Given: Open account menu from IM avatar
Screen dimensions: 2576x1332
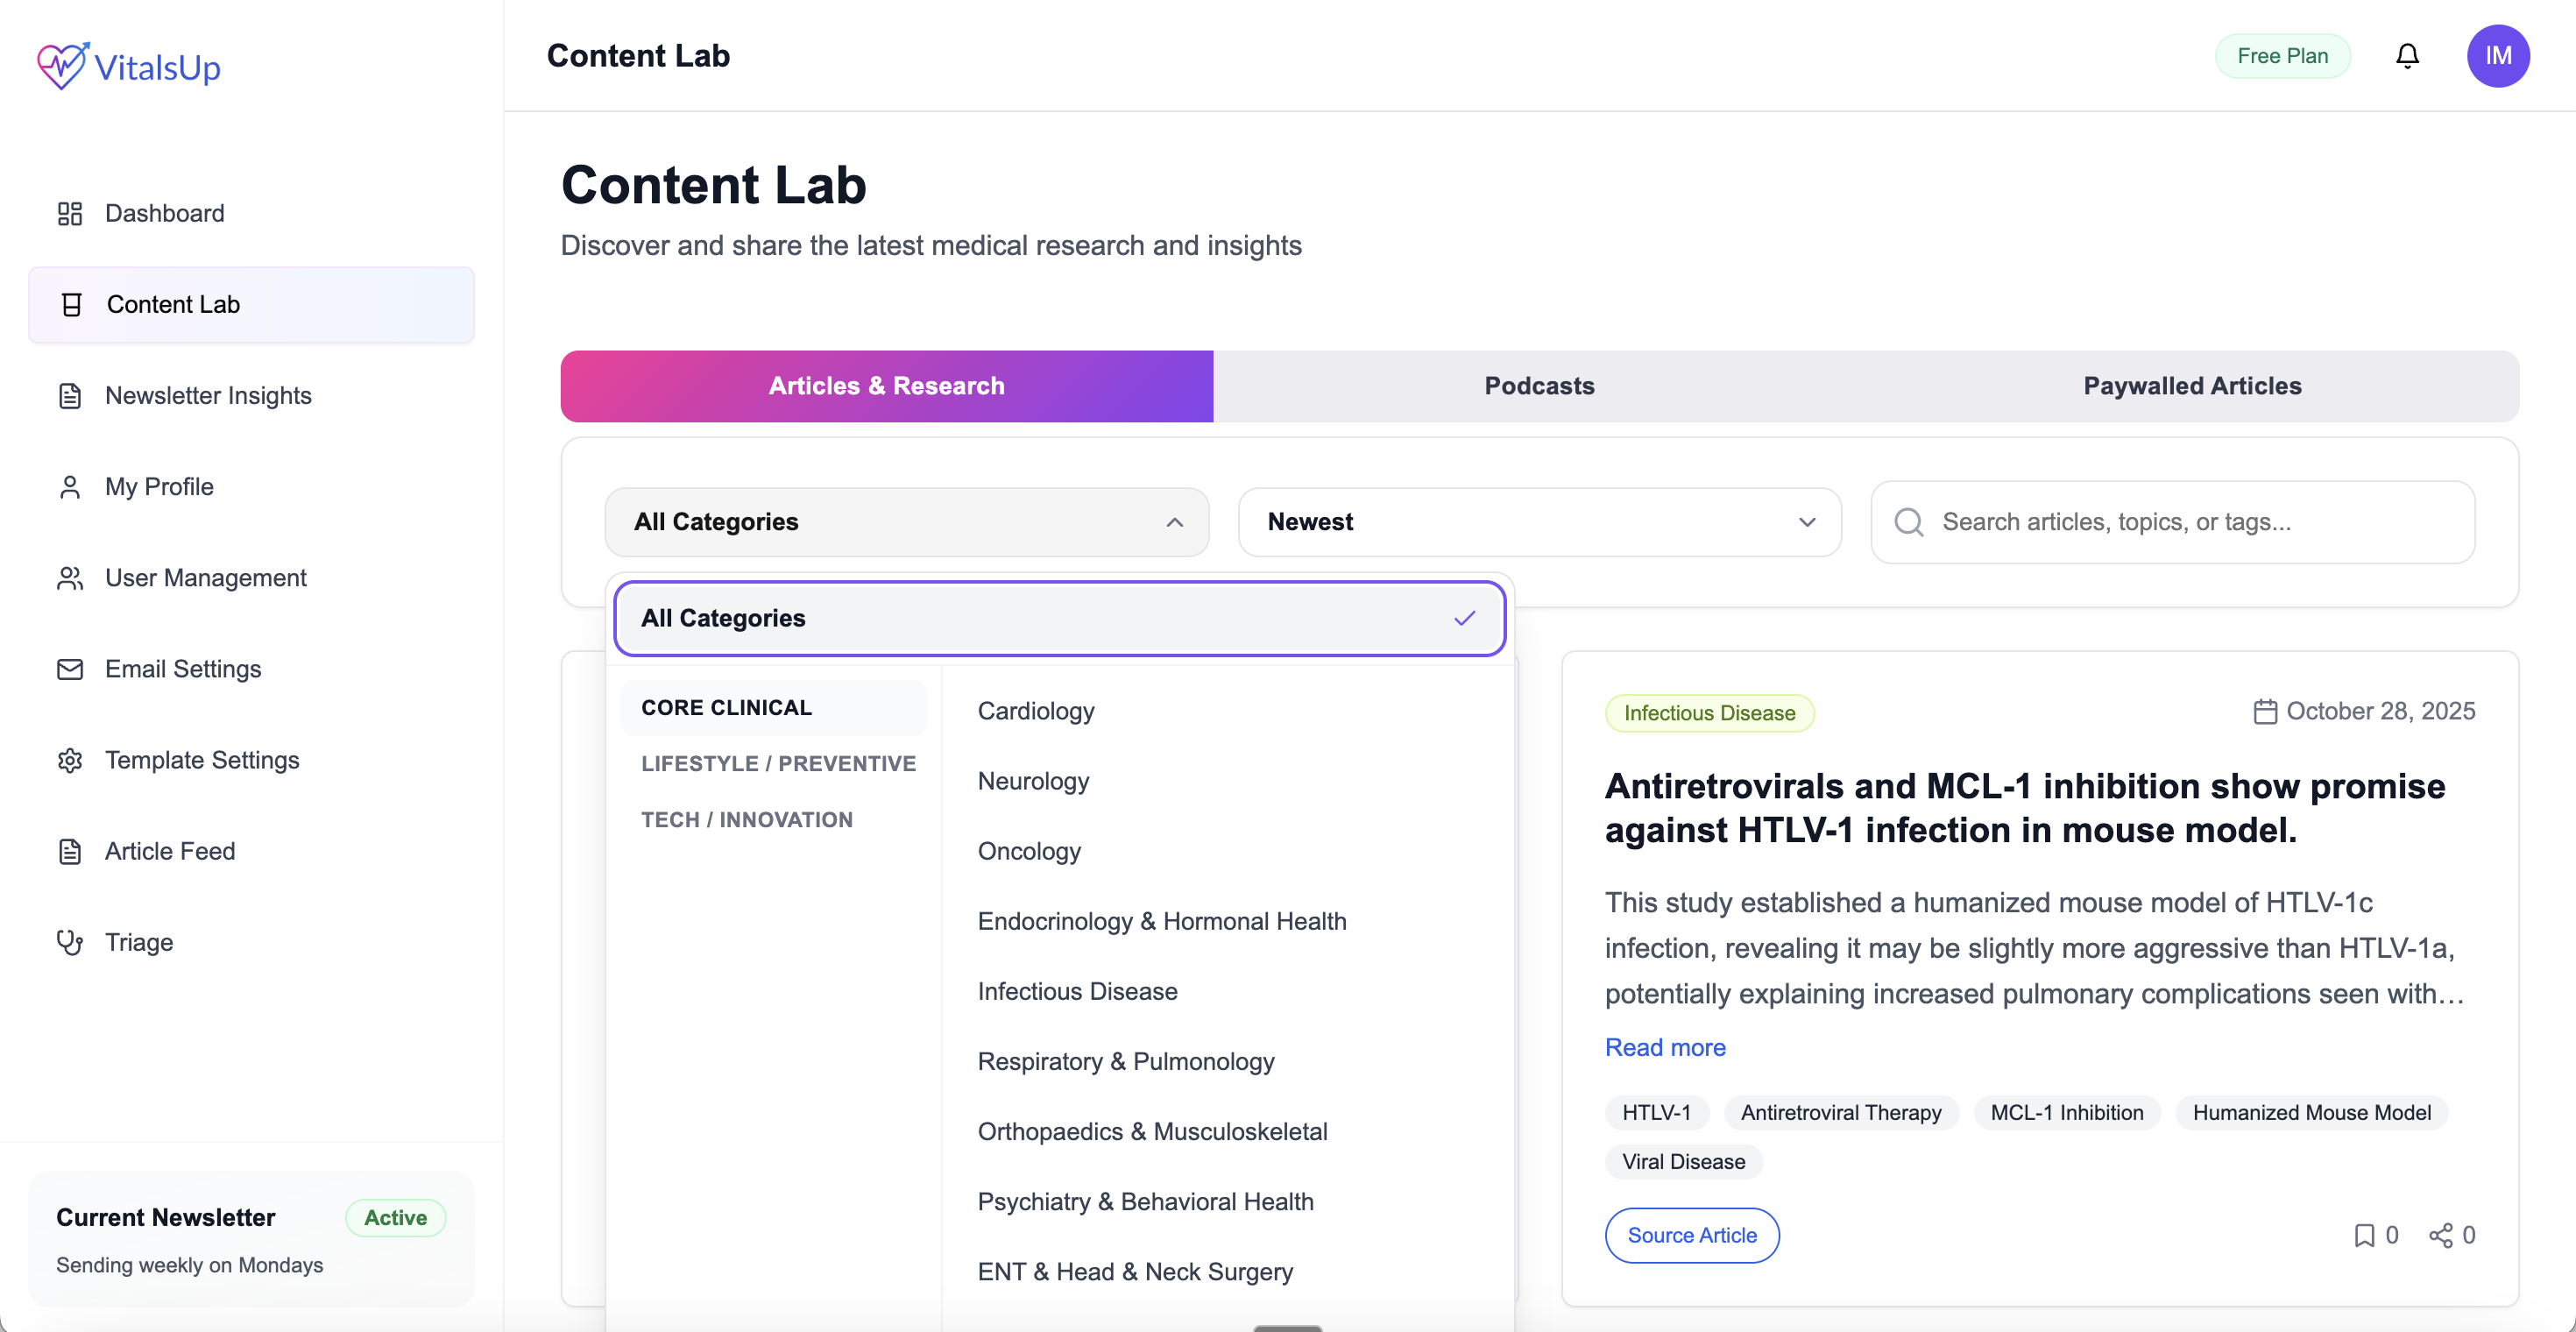Looking at the screenshot, I should 2498,55.
